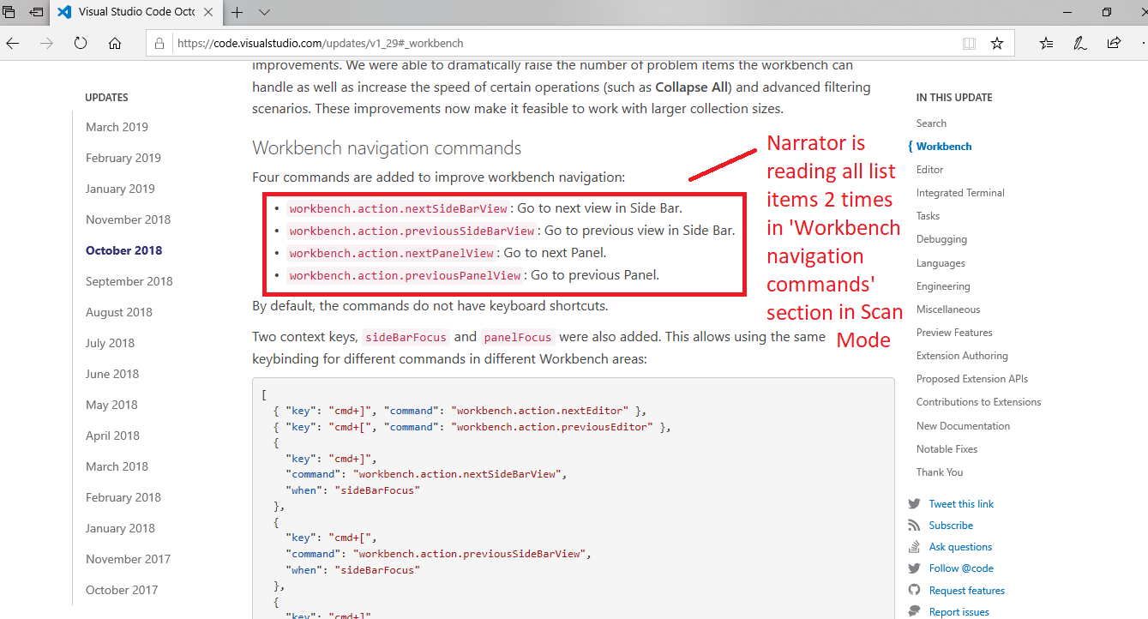Click the Follow @code link
The width and height of the screenshot is (1148, 619).
pyautogui.click(x=961, y=568)
